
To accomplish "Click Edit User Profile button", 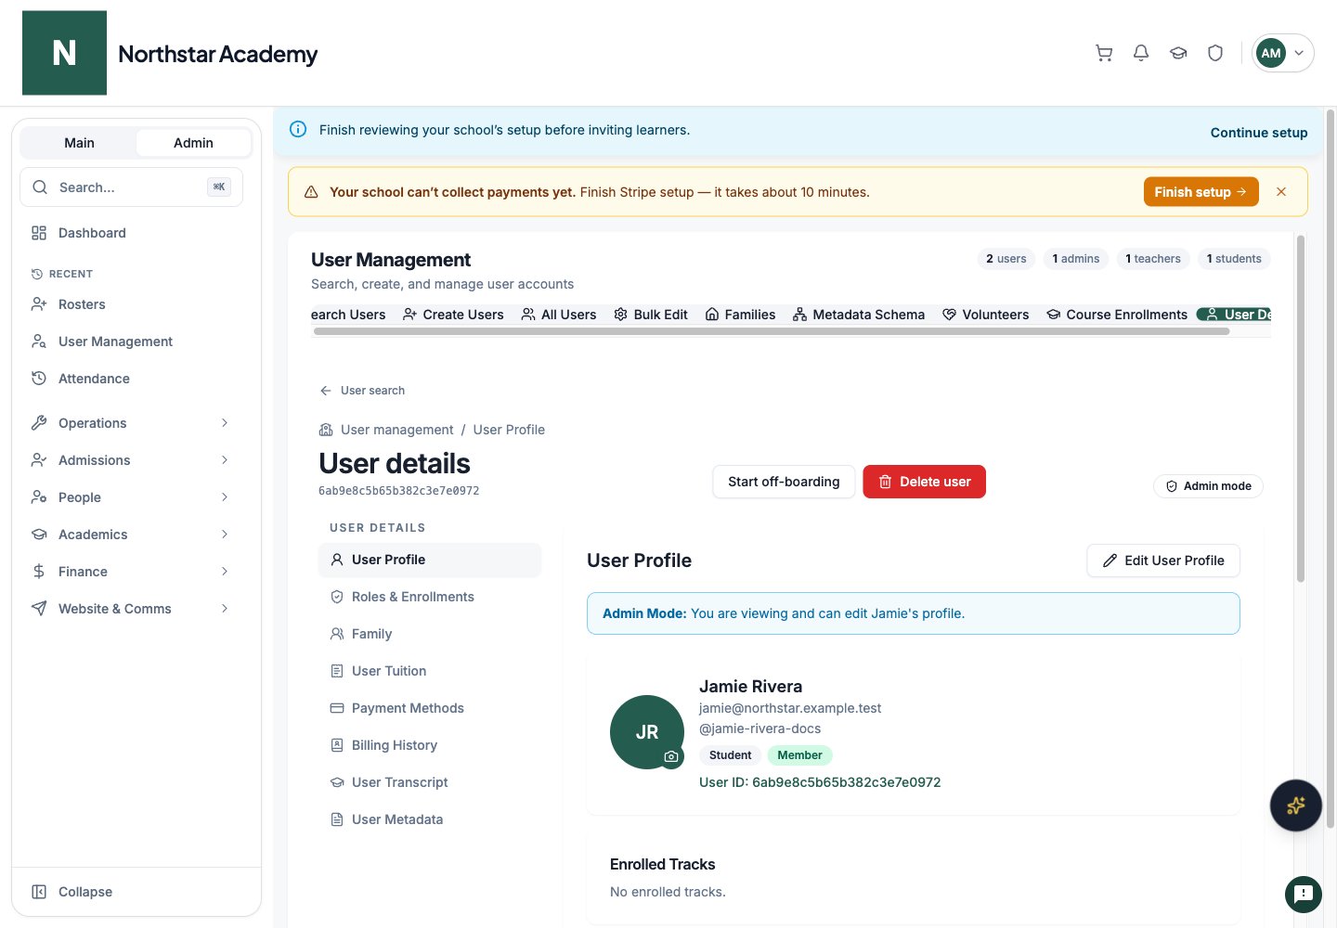I will point(1163,561).
